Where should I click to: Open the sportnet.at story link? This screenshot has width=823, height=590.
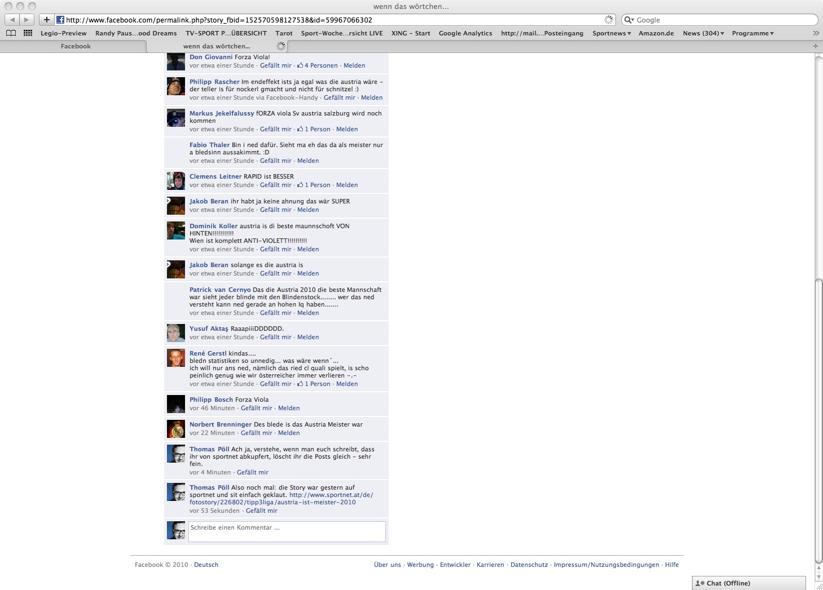281,499
